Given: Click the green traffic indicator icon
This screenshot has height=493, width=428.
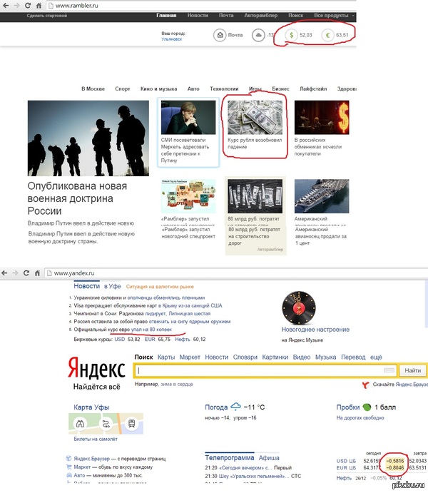Looking at the screenshot, I should click(x=366, y=407).
